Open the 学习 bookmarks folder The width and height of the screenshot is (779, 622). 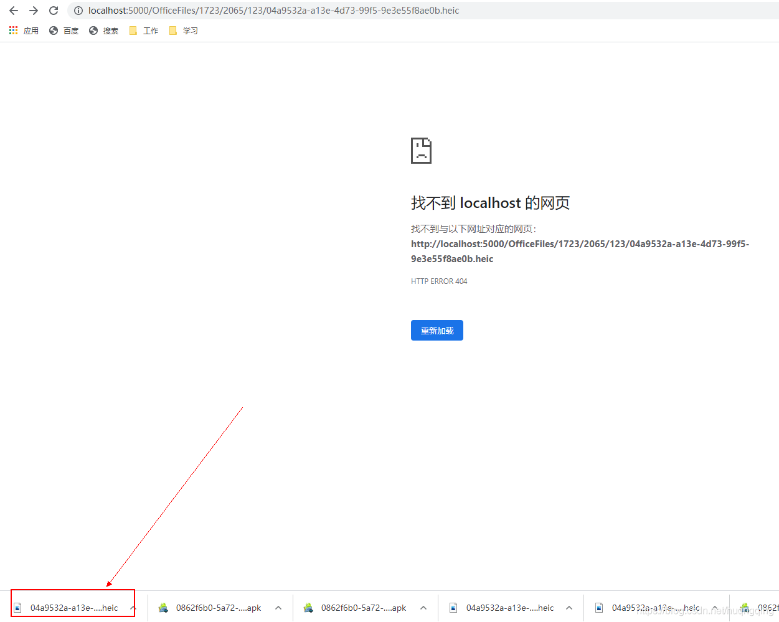coord(183,31)
